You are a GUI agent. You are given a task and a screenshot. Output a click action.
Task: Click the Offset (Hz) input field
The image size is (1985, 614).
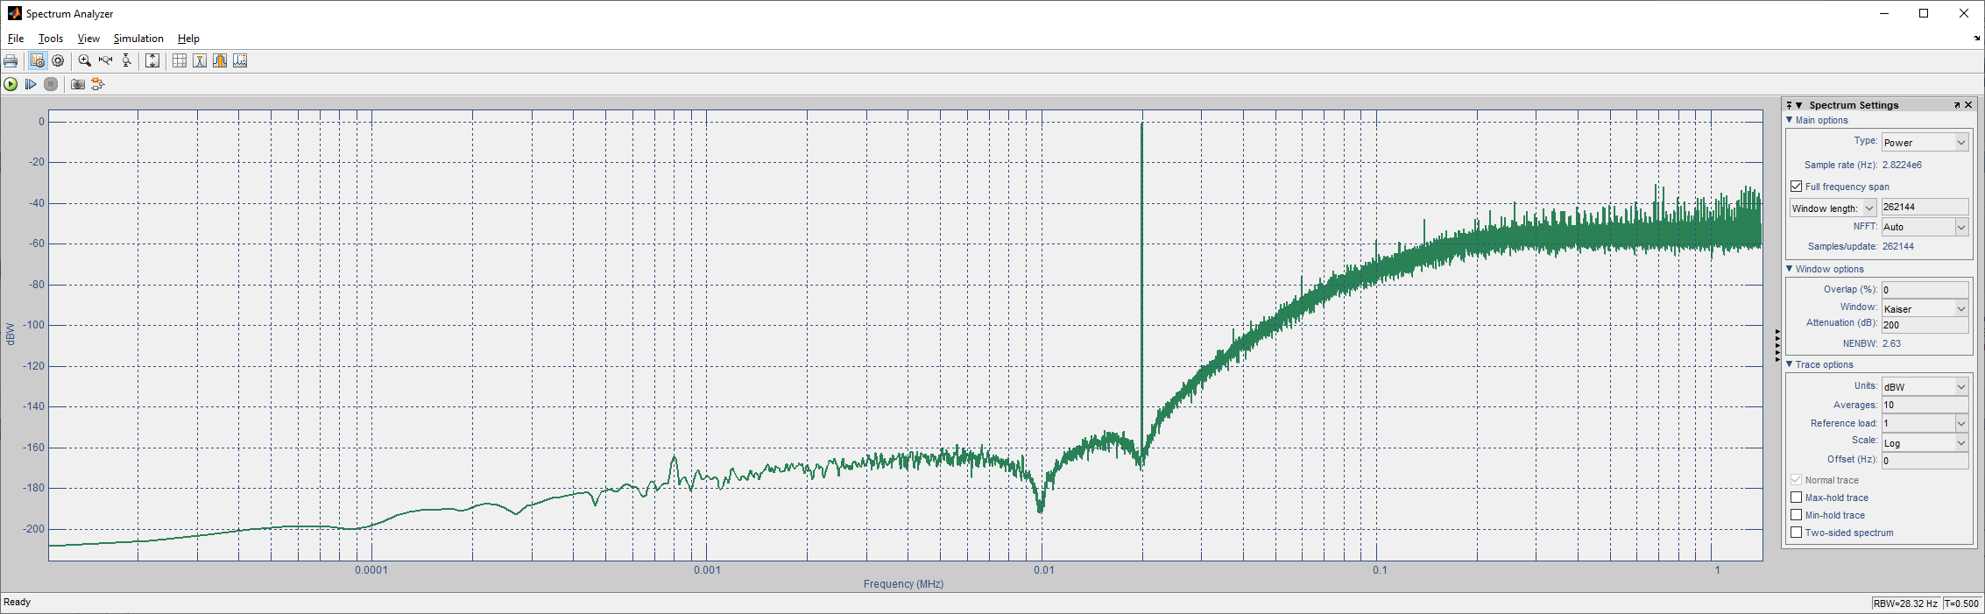[x=1925, y=461]
